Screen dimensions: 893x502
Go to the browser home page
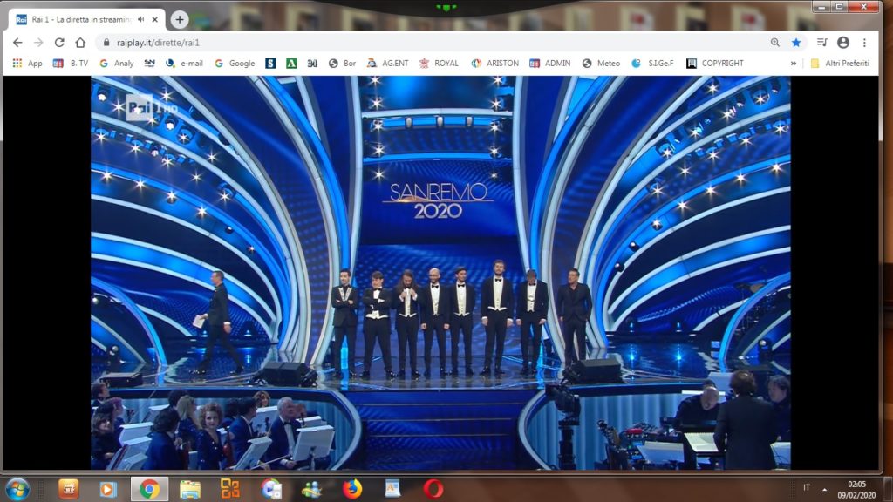pos(80,42)
